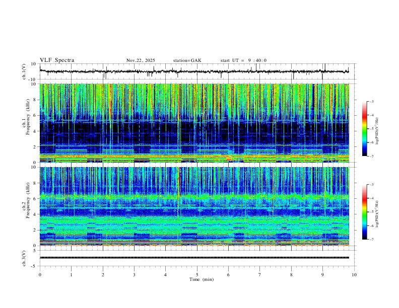Click the ch.1 colorbar "log(PSD)(V²/Hz)" label
The image size is (399, 308).
377,131
